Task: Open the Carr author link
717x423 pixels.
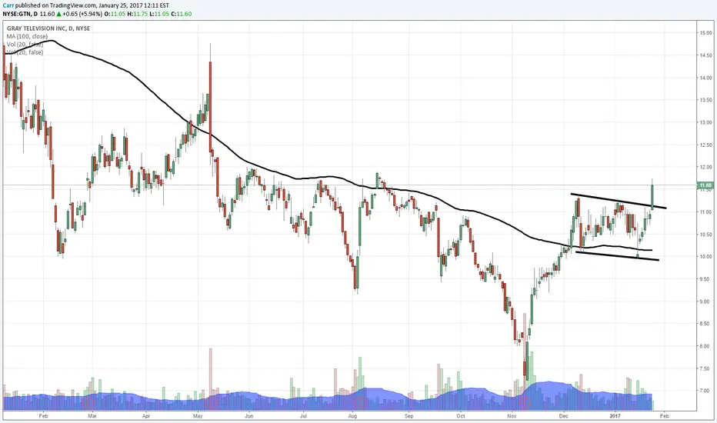Action: coord(8,5)
